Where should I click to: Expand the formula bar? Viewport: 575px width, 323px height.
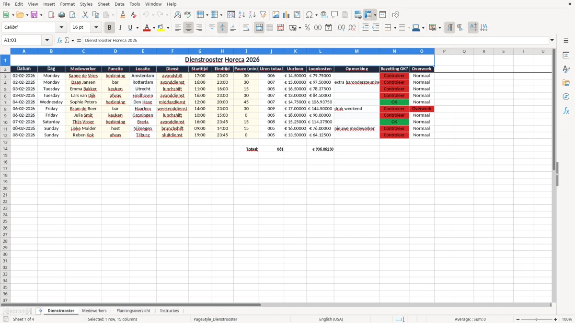tap(552, 41)
